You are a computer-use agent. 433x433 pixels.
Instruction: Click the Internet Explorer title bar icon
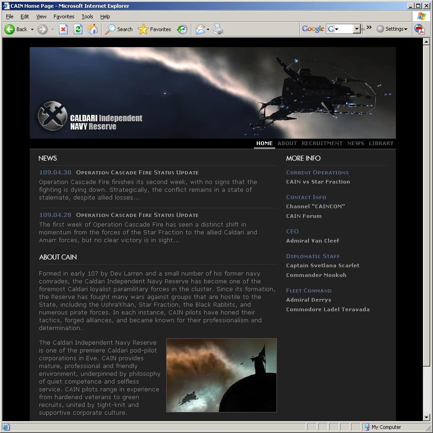click(6, 6)
